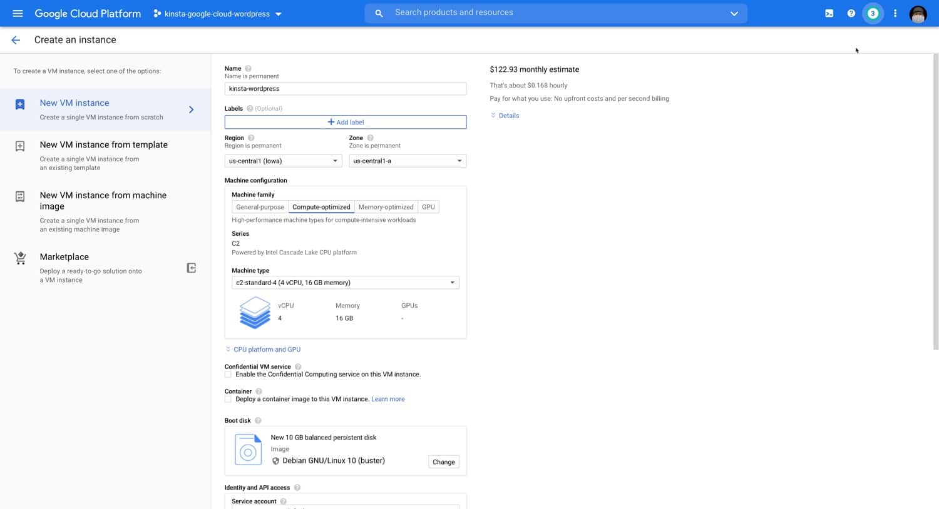939x509 pixels.
Task: Open the navigation menu hamburger icon
Action: 18,13
